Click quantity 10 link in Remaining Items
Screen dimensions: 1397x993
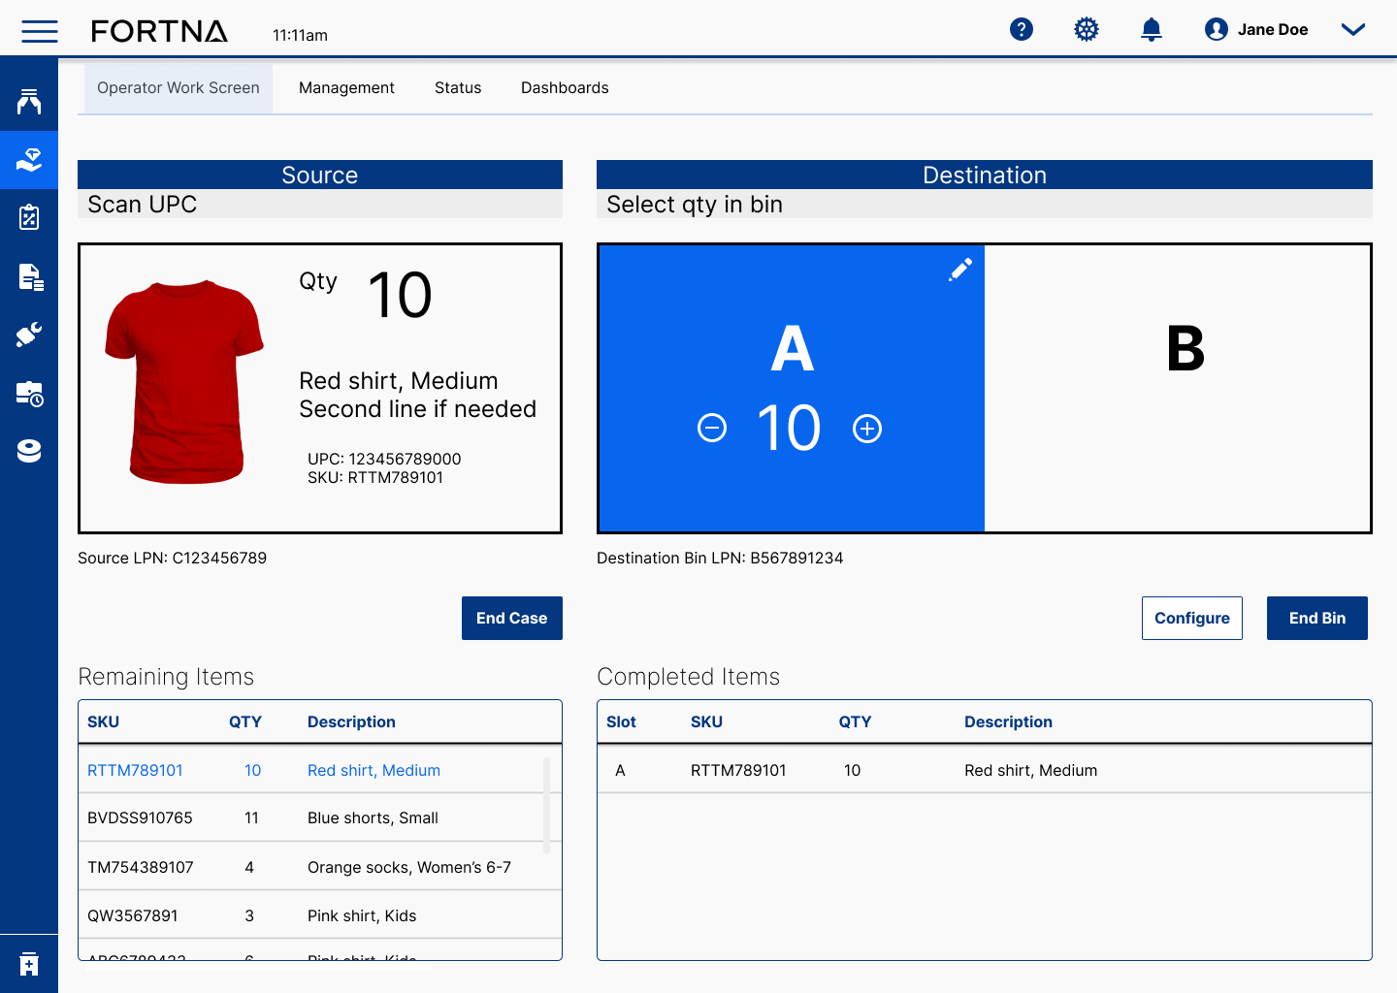(252, 770)
